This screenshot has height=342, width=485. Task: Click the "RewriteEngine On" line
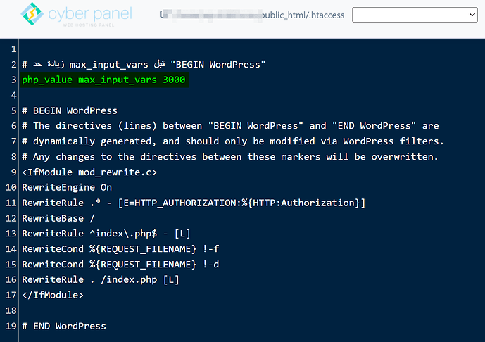(x=67, y=188)
